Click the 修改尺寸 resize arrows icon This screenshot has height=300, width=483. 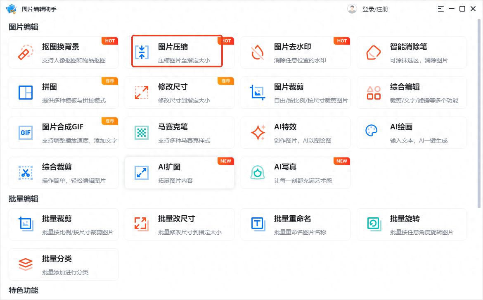coord(142,93)
